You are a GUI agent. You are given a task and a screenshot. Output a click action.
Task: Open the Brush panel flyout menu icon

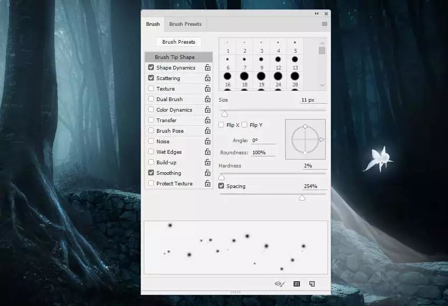coord(324,24)
